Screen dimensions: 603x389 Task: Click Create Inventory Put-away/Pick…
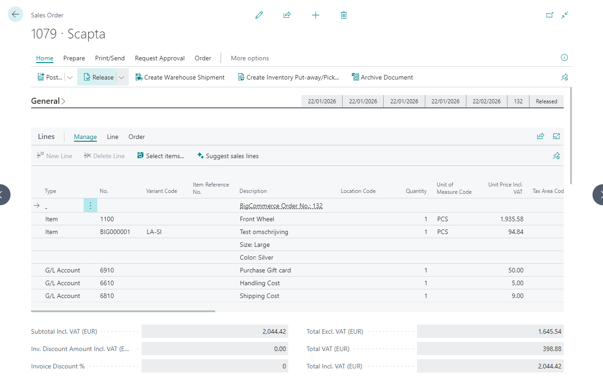(x=289, y=77)
